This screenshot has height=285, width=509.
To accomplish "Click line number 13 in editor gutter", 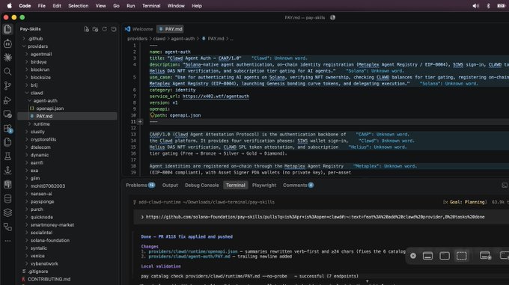I will tap(133, 134).
